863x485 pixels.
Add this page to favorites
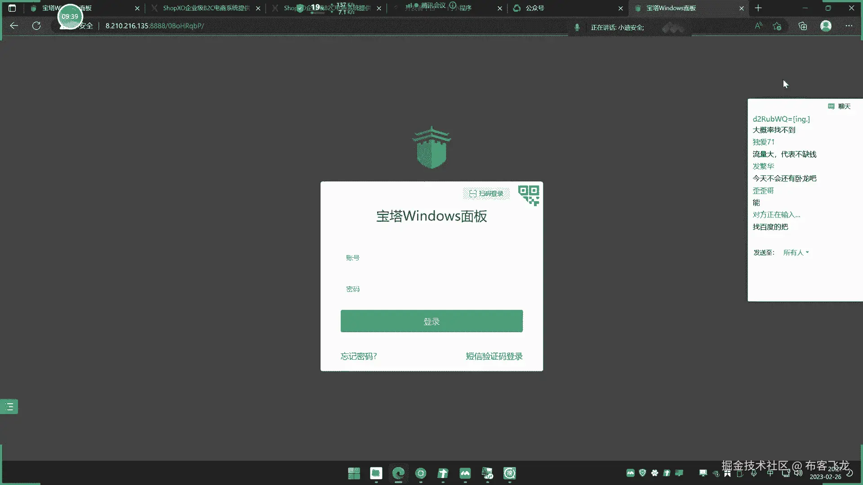click(x=777, y=26)
